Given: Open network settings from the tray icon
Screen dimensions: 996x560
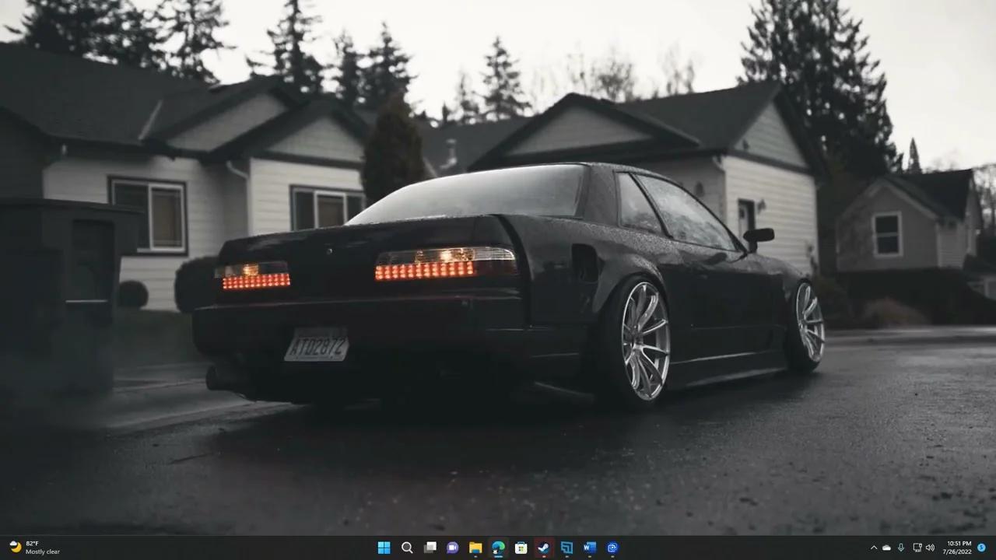Looking at the screenshot, I should coord(917,548).
